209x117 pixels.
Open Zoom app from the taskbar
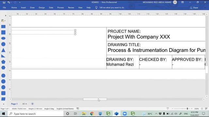pos(125,114)
